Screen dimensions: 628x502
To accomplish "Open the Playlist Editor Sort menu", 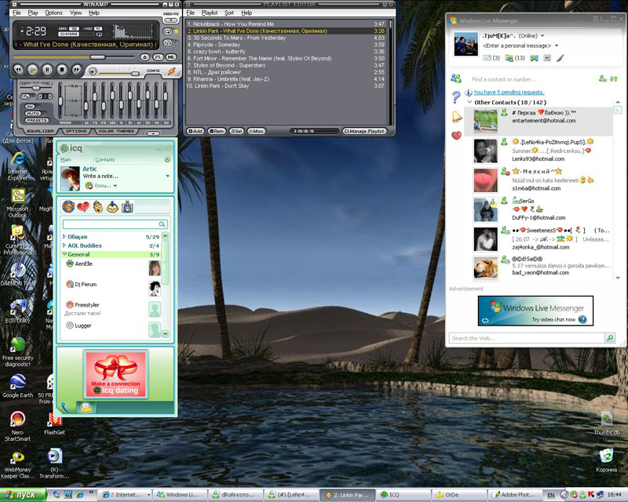I will (229, 13).
